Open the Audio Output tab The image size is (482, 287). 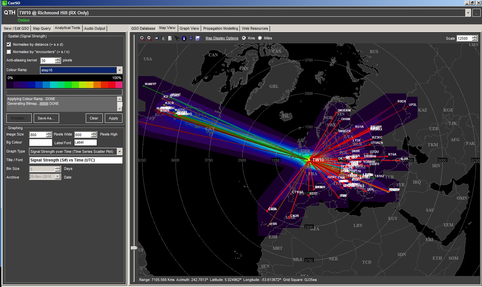(94, 28)
